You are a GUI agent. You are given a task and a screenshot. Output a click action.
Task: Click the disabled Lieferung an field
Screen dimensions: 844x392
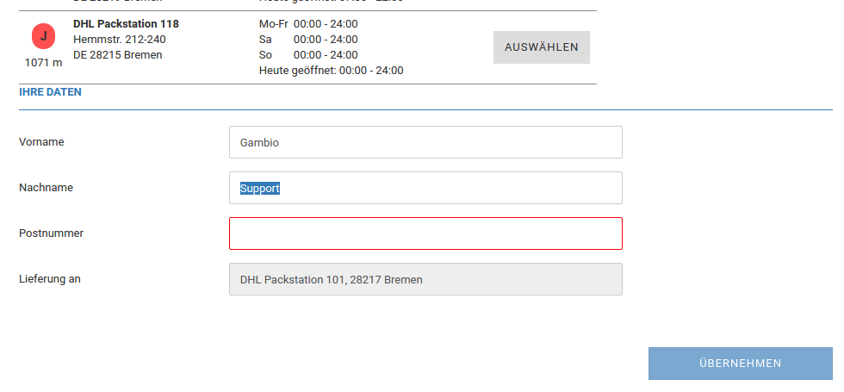425,279
